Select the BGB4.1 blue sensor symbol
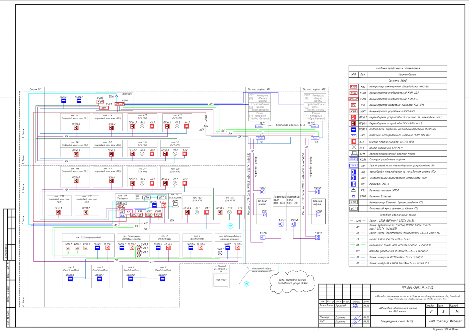 [x=64, y=101]
